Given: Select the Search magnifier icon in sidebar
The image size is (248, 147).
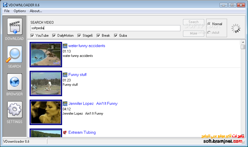Looking at the screenshot, I should [15, 55].
